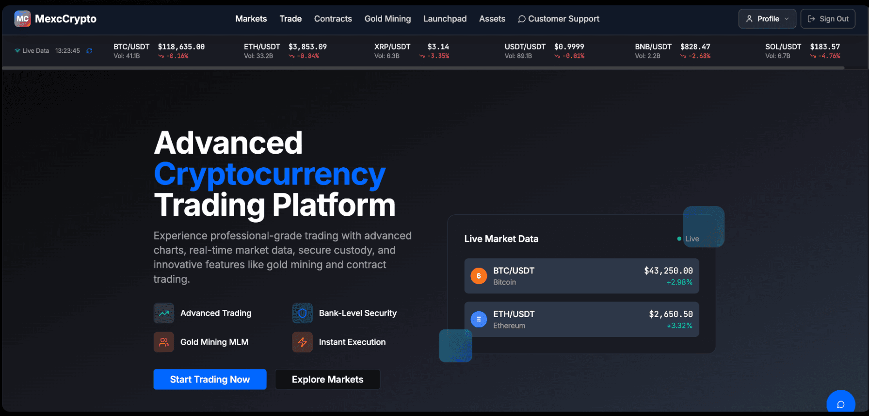Click the $118,635.00 BTC price
The height and width of the screenshot is (416, 869).
(x=181, y=47)
